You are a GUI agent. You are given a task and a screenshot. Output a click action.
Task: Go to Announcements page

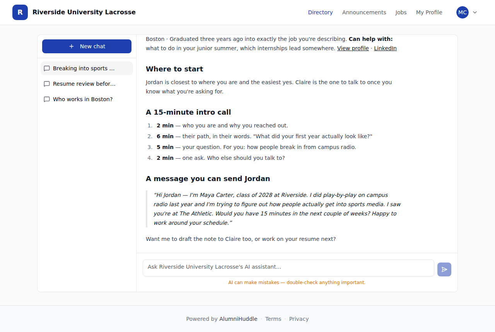click(x=364, y=12)
